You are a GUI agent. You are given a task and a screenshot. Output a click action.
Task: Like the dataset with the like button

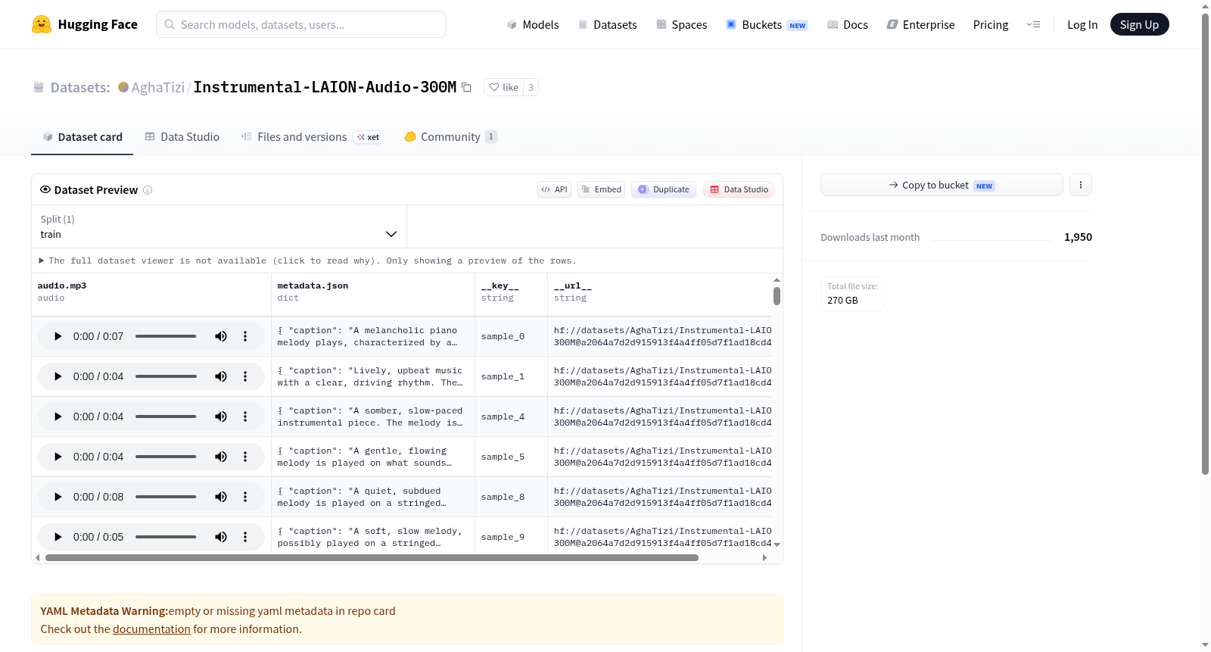coord(504,87)
